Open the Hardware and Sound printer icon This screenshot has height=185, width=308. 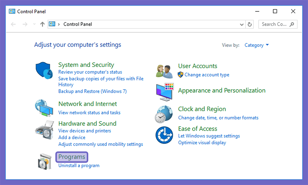coord(45,130)
